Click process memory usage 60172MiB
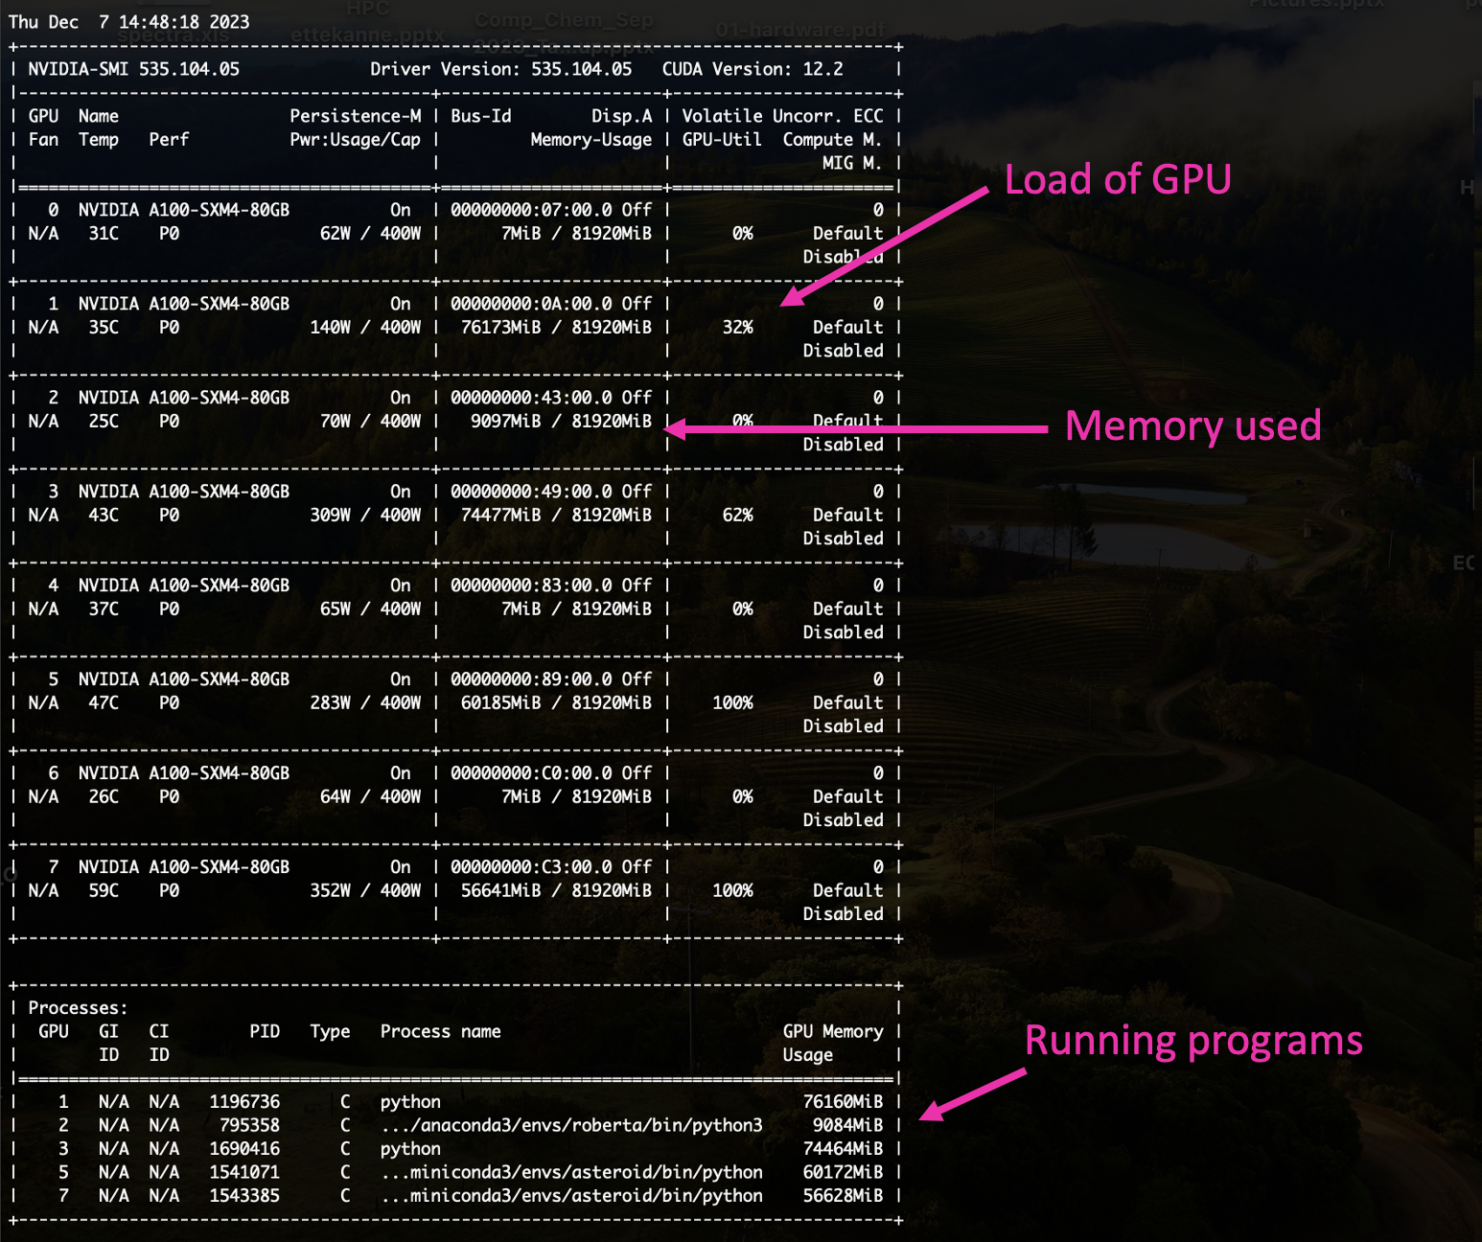 843,1172
